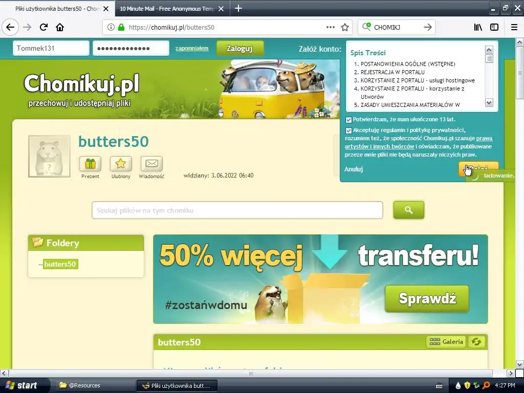Submit search with the arrow next to CHOMIKJ

[x=427, y=28]
